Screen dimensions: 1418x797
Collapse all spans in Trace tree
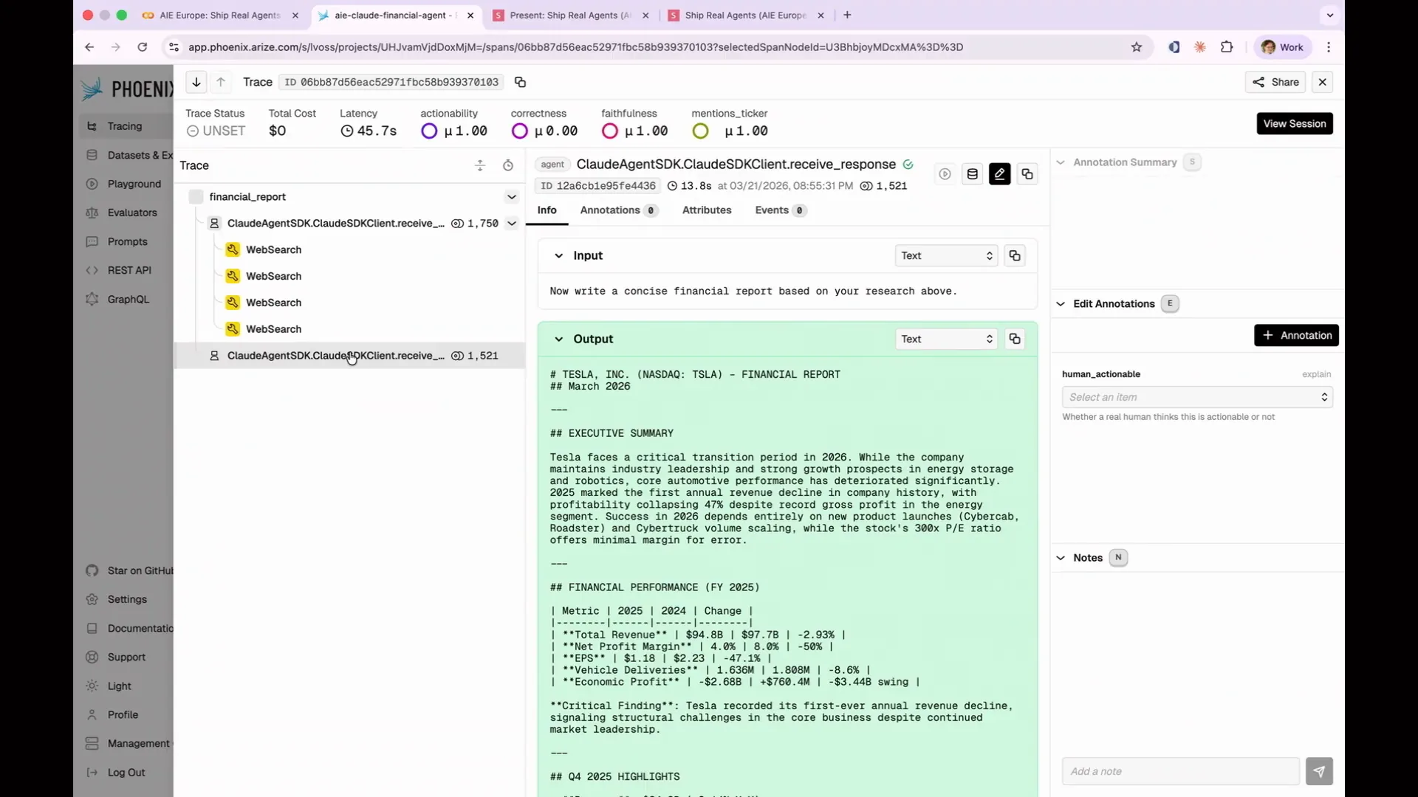(x=480, y=165)
